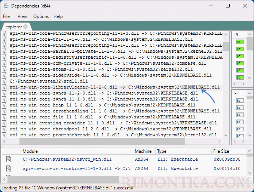Maximize the Dependencies window
Image resolution: width=254 pixels, height=192 pixels.
tap(228, 6)
